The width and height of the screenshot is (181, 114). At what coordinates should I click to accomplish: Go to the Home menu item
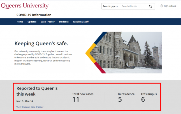click(x=20, y=22)
